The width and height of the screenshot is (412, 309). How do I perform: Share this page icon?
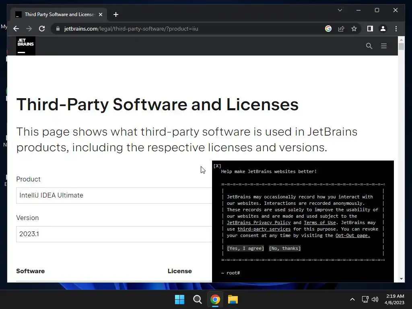pos(341,29)
